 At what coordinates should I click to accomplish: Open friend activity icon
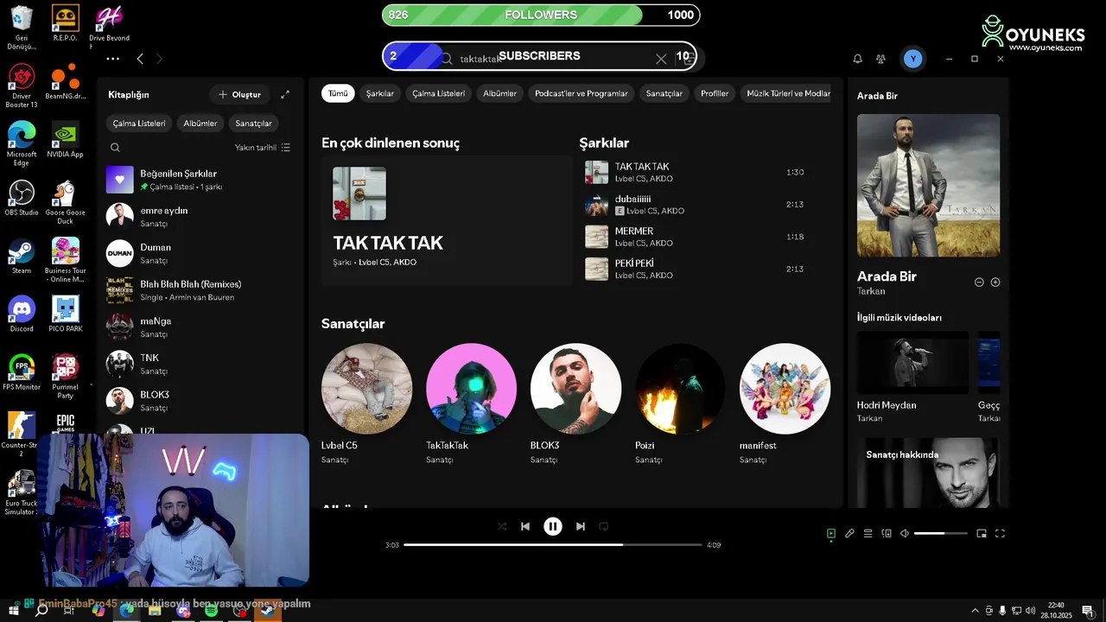[x=880, y=59]
